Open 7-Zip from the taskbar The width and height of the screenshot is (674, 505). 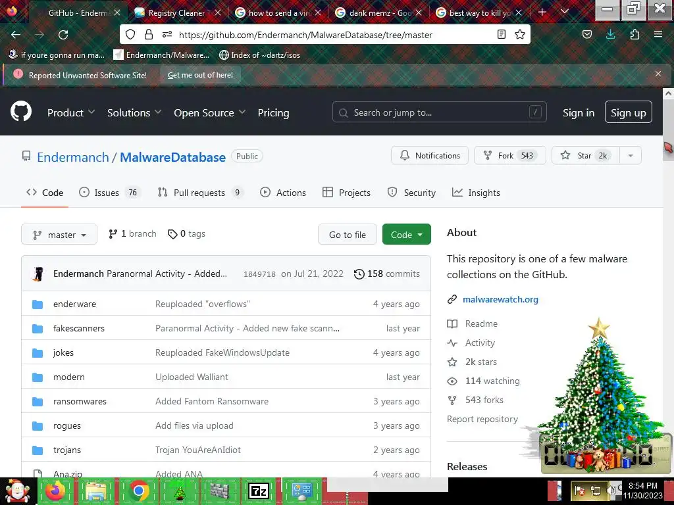[259, 491]
